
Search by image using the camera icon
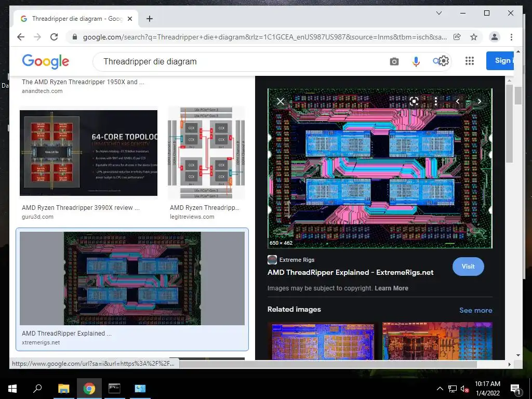coord(394,61)
